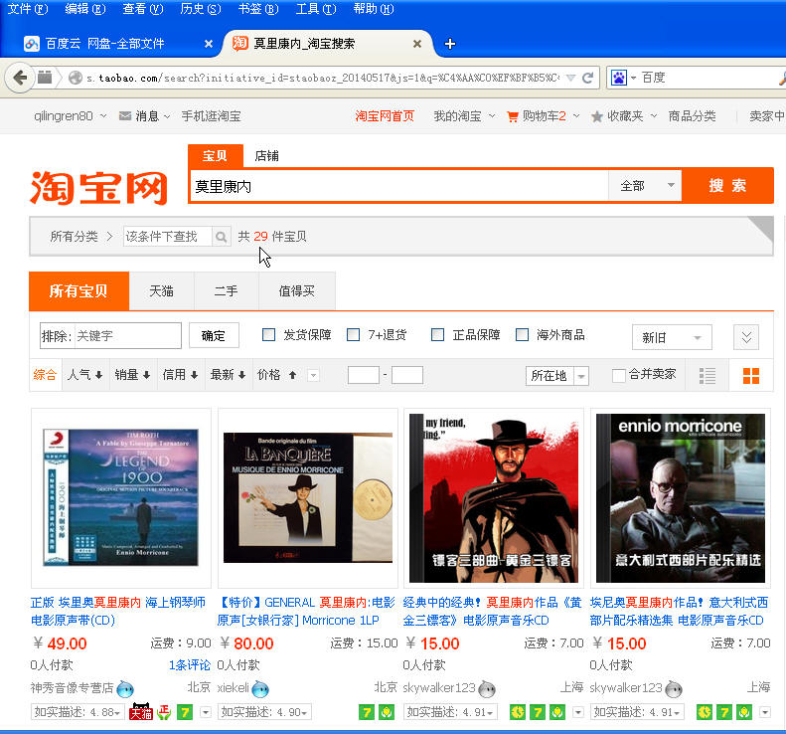Tick the 海外商品 checkbox
The height and width of the screenshot is (734, 786).
click(x=523, y=334)
